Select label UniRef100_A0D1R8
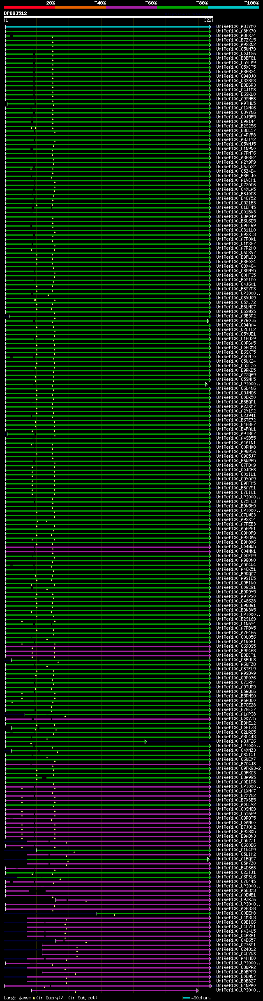The width and height of the screenshot is (263, 1001). [236, 782]
